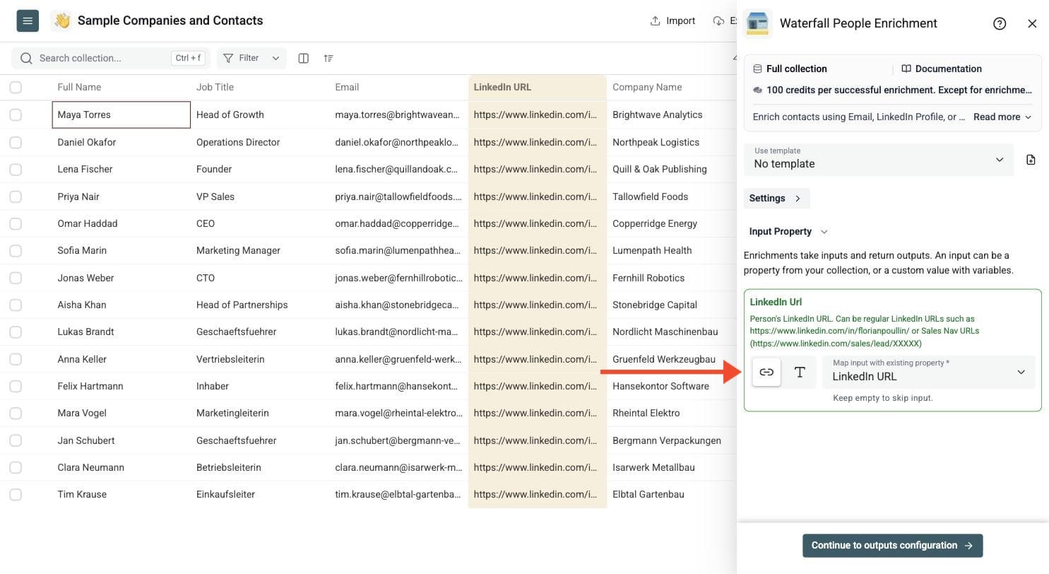Select the Priya Nair name cell

pos(121,197)
